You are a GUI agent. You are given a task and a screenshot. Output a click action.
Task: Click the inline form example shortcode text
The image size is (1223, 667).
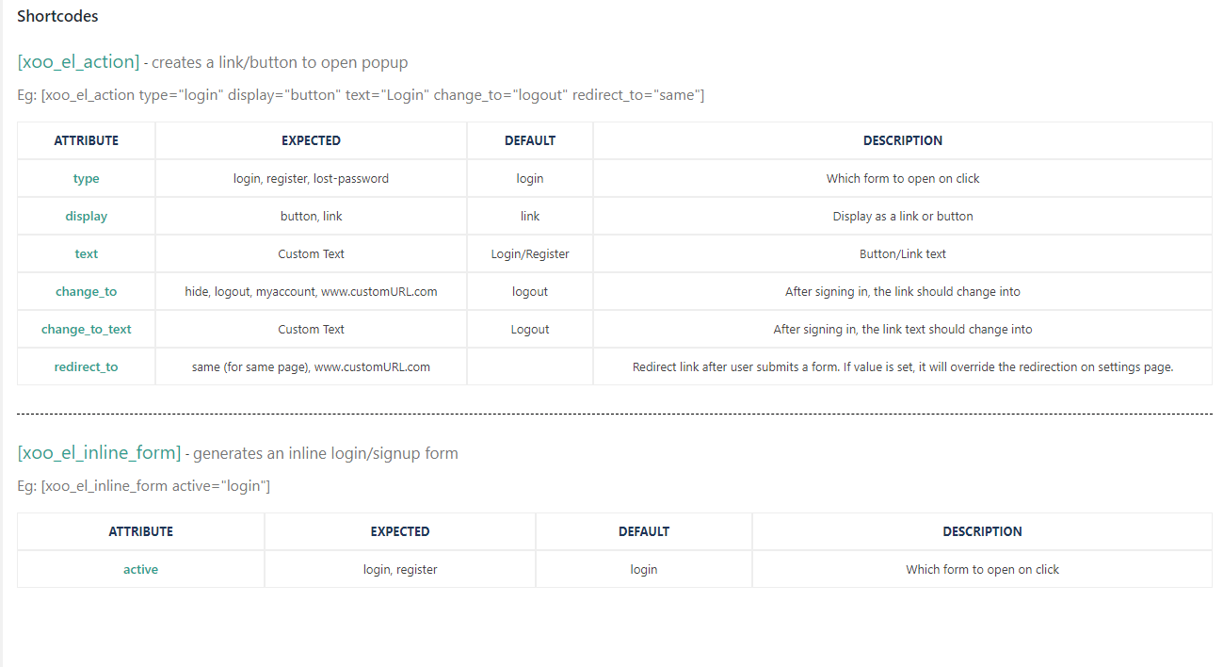(x=144, y=486)
